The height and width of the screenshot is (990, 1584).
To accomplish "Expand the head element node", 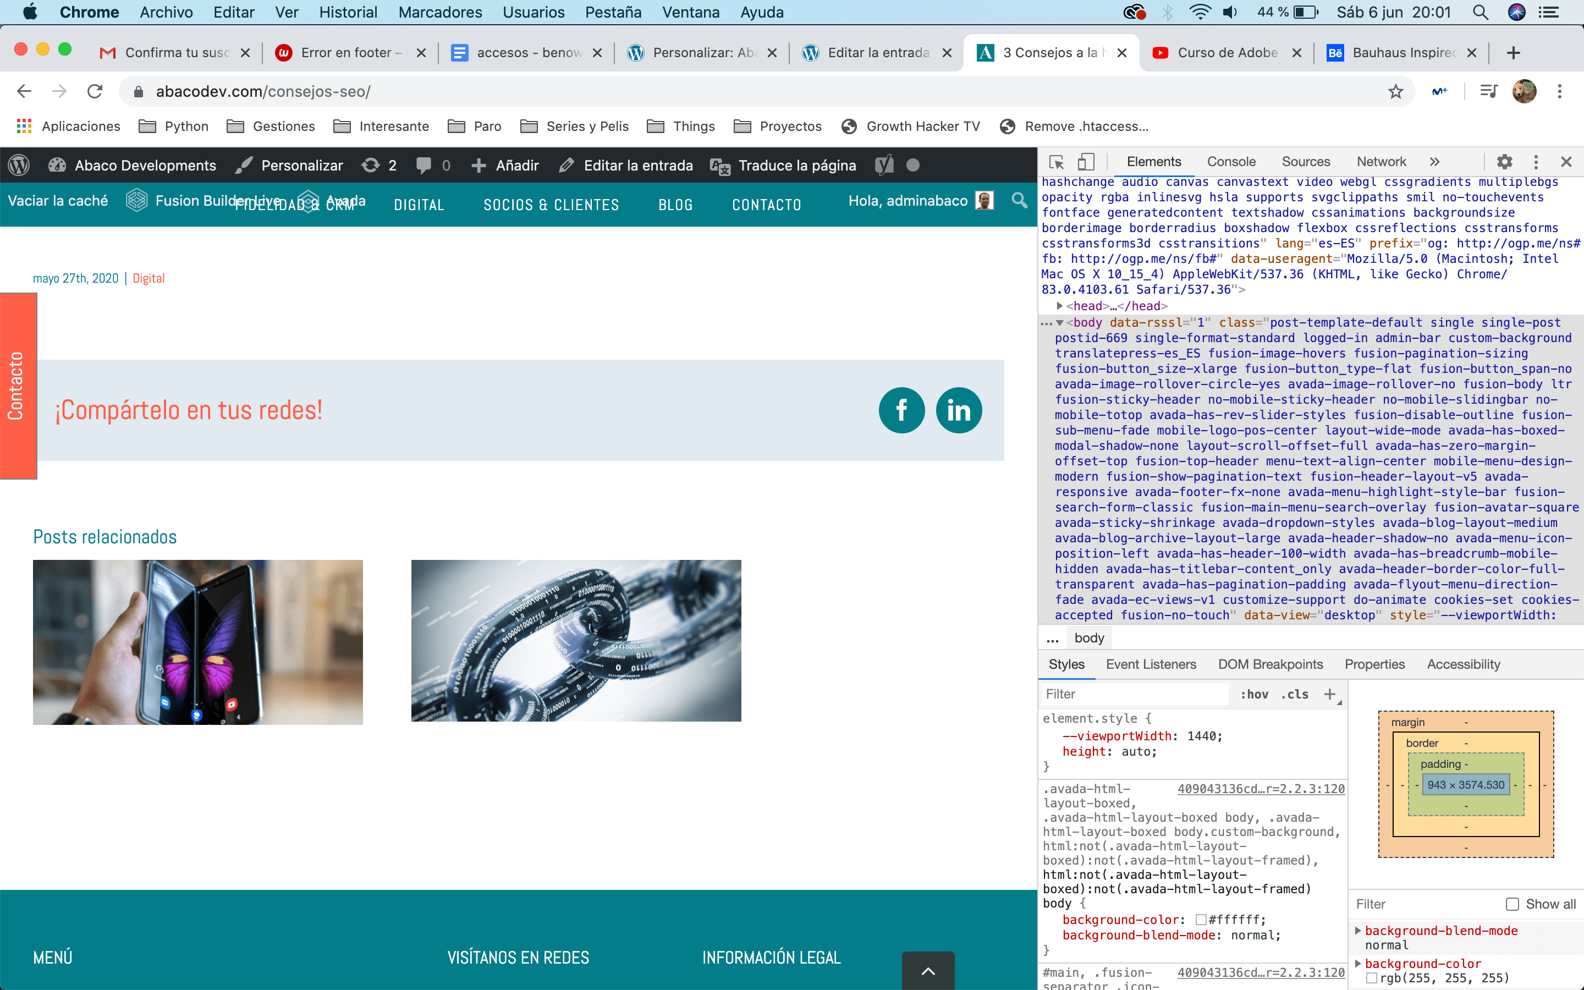I will [x=1060, y=306].
